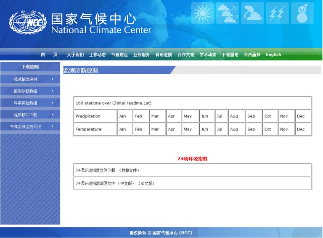Click the umbrella and cloud icon

point(252,13)
